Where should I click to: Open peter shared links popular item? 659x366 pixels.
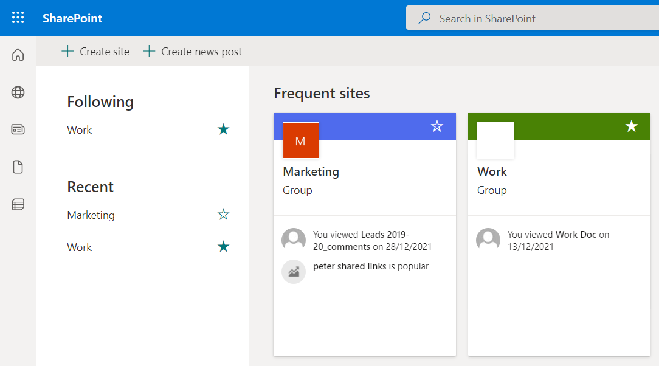pyautogui.click(x=371, y=266)
